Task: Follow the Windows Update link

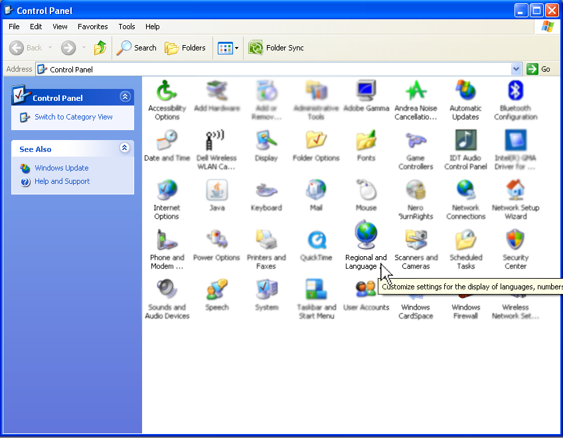Action: [61, 168]
